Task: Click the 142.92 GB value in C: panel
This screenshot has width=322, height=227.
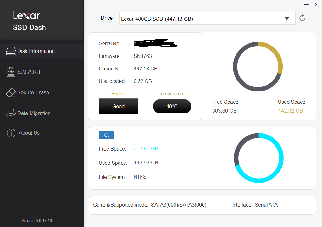Action: (x=146, y=163)
